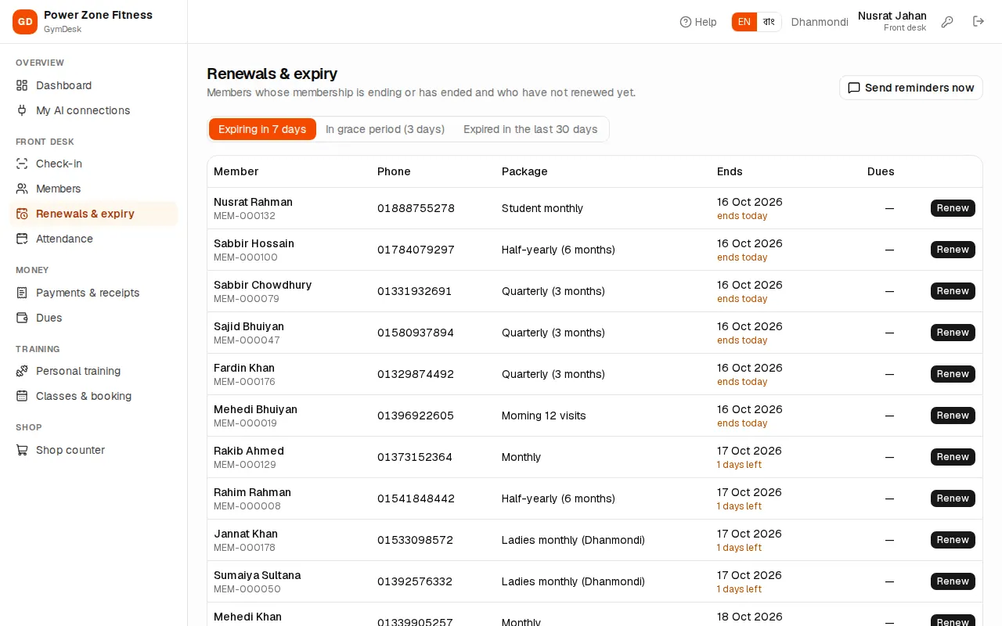The height and width of the screenshot is (626, 1002).
Task: Renew Fardin Khan's membership
Action: 953,374
